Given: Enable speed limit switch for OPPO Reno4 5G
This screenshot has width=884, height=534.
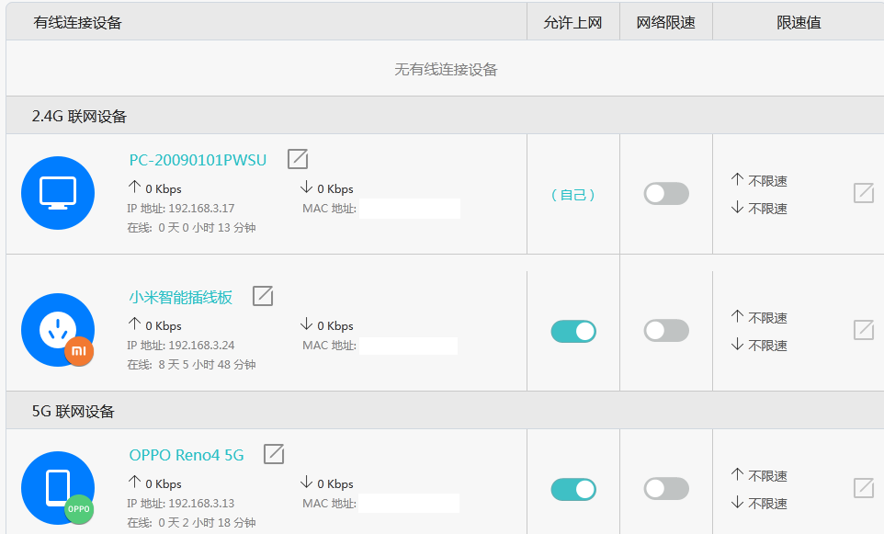Looking at the screenshot, I should [665, 488].
